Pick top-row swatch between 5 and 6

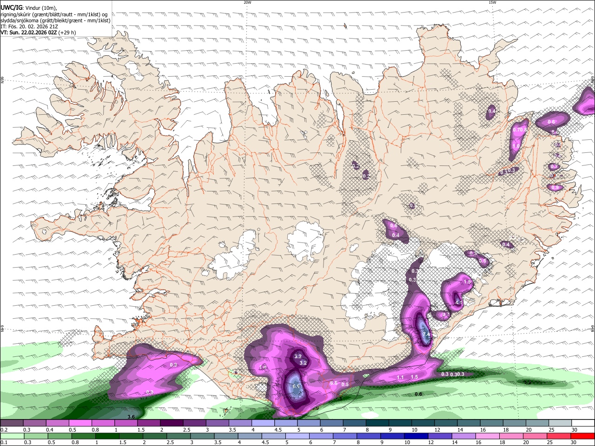click(x=308, y=423)
